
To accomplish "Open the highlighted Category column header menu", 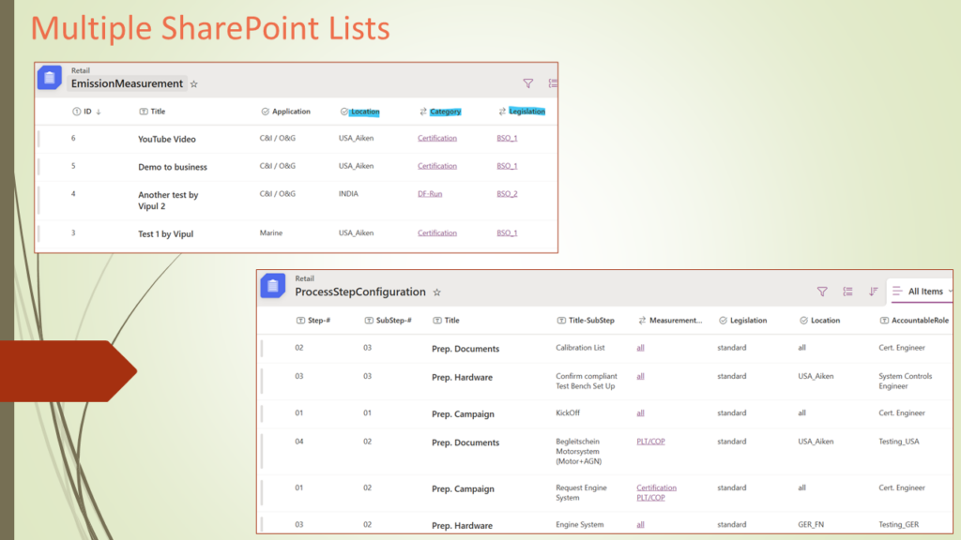I will (440, 112).
